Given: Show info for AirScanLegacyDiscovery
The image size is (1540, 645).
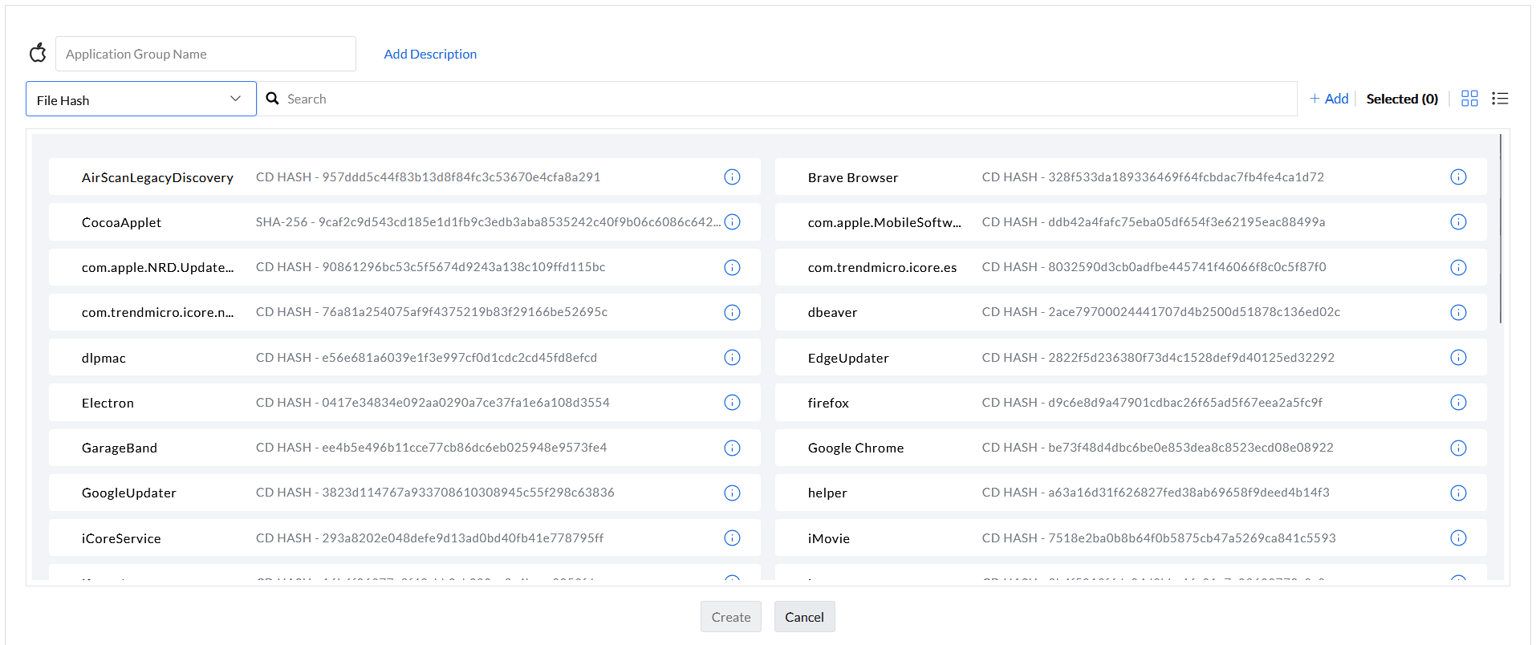Looking at the screenshot, I should click(x=732, y=177).
